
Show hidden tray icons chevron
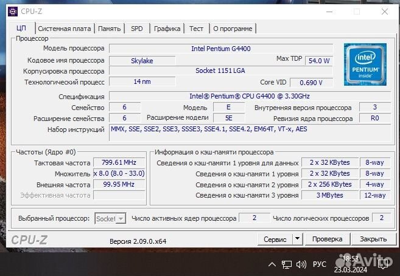click(x=272, y=265)
